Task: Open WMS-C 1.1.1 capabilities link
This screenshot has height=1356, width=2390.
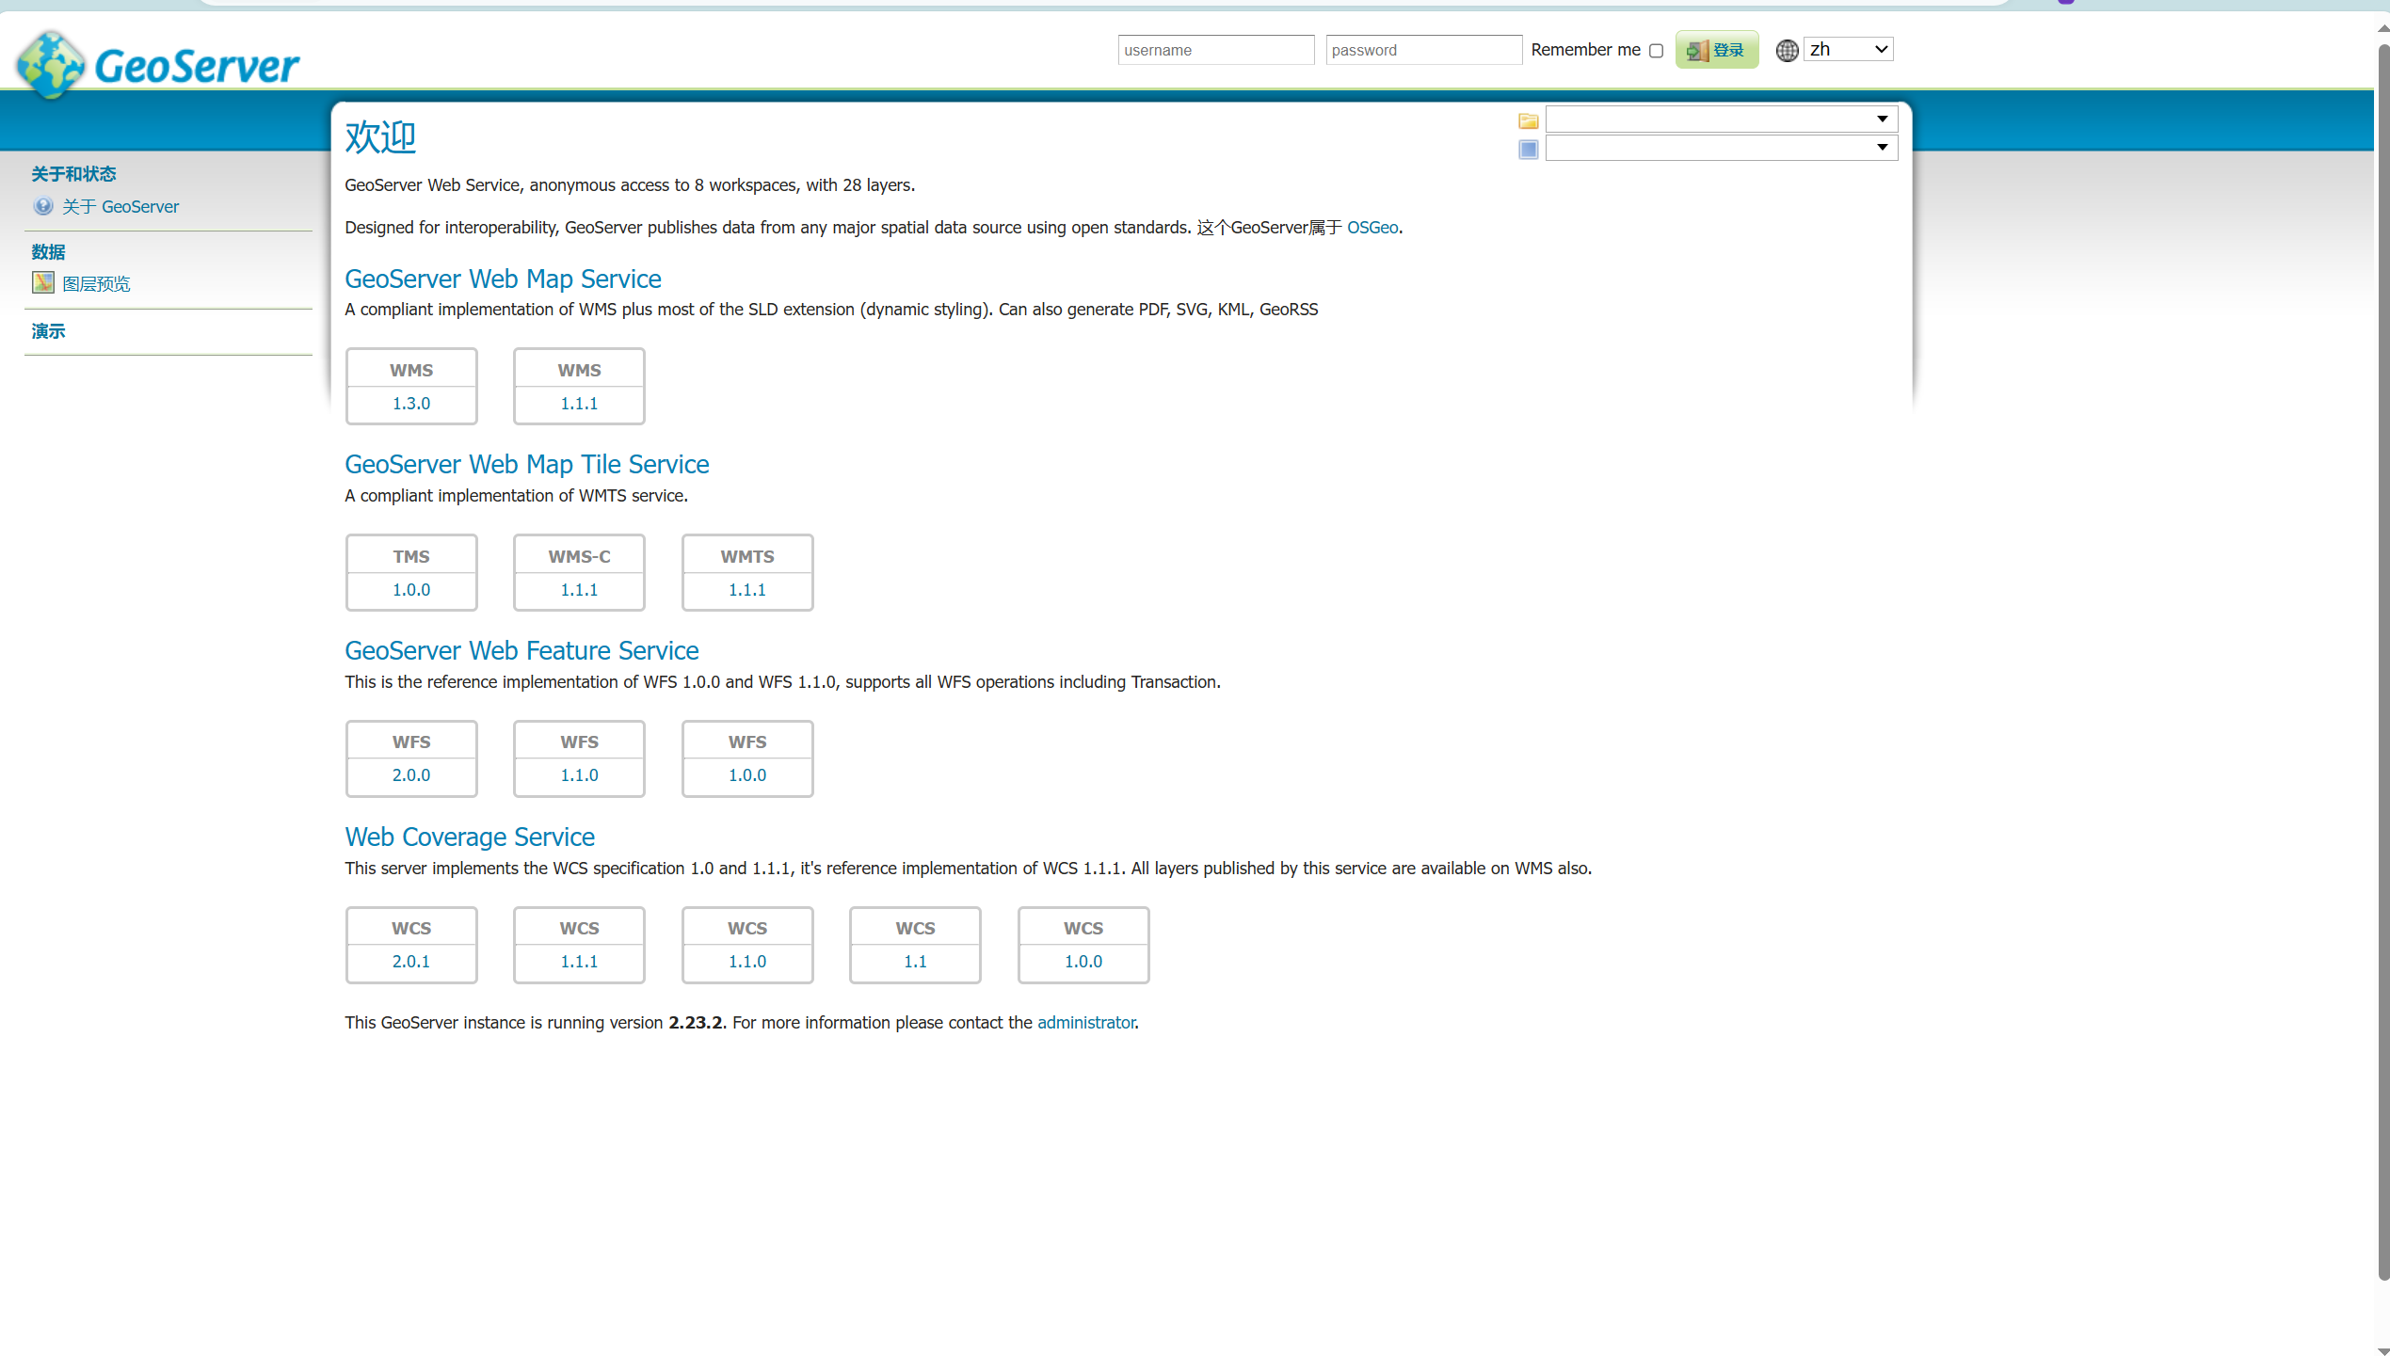Action: tap(579, 590)
